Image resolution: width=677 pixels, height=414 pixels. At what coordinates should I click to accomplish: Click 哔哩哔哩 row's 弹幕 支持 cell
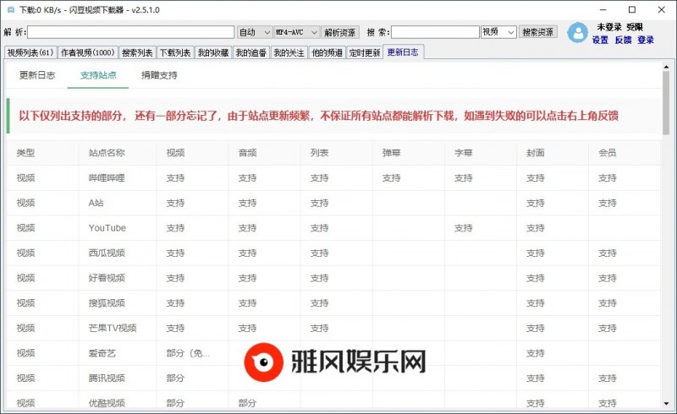409,177
